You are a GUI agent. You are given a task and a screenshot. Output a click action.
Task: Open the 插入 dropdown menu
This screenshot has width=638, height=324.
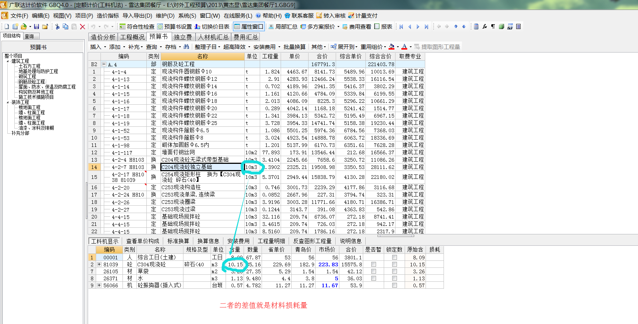point(98,47)
